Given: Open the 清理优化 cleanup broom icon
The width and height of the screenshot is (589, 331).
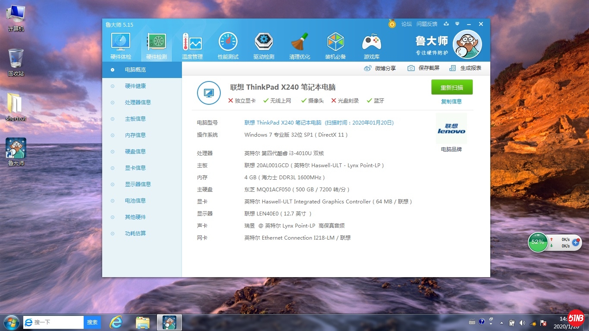Looking at the screenshot, I should point(299,46).
